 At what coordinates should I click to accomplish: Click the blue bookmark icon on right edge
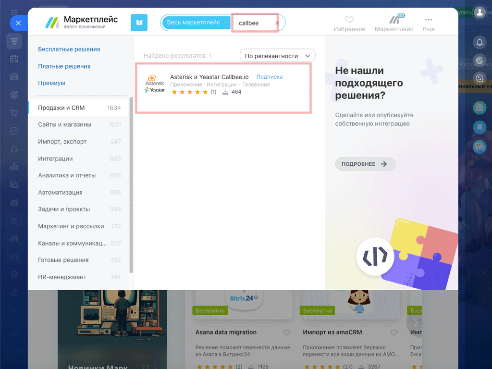coord(480,127)
